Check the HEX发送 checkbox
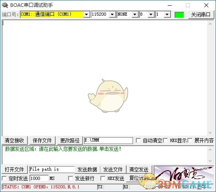This screenshot has width=216, height=192. (x=103, y=178)
